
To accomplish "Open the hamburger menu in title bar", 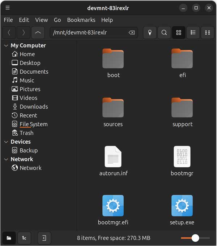I will tap(8, 8).
